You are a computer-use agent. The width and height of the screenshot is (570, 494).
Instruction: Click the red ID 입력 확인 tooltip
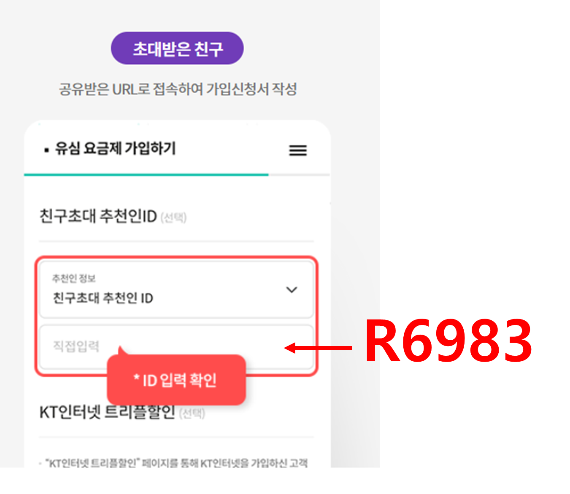tap(176, 380)
